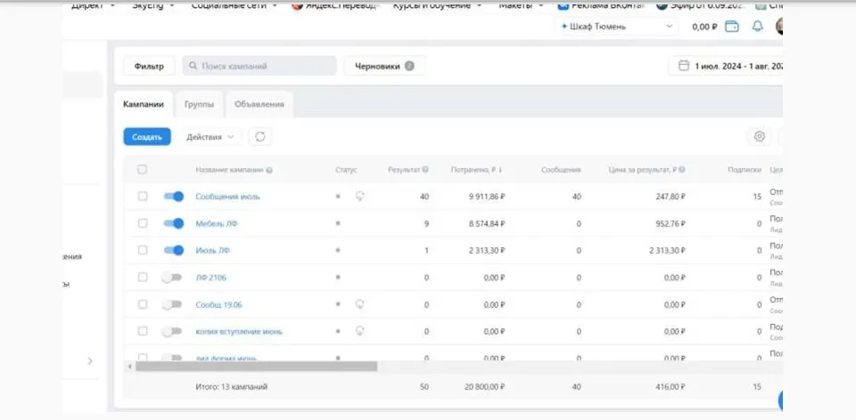Click the 20 800,00 ₽ total spent value
This screenshot has width=856, height=420.
pos(484,387)
